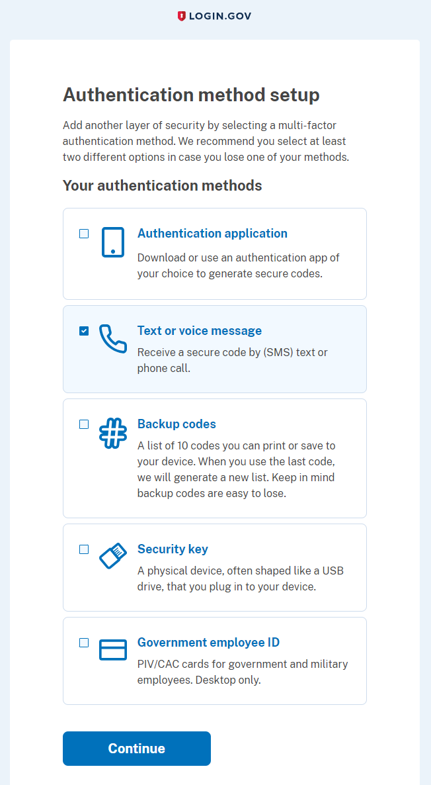Click the PIV/CAC cards description text
Screen dimensions: 431x785
(x=242, y=672)
